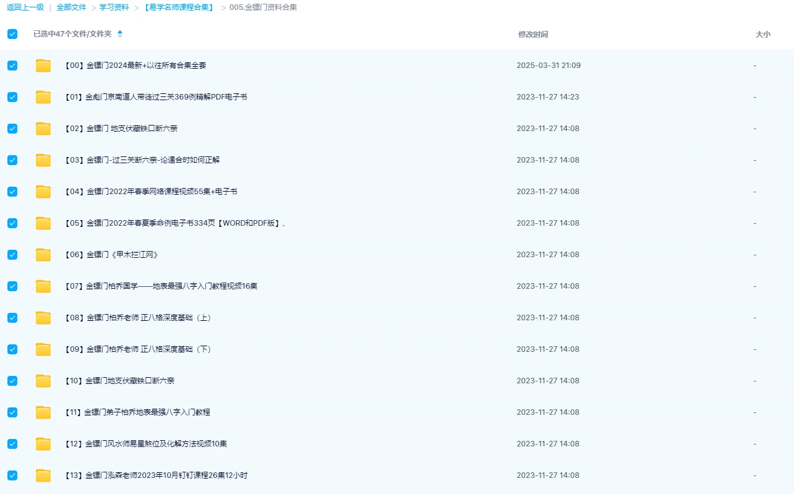Open 【09】金镖门柏乔老师 正八格深度基础（下） name
Screen dimensions: 794x494
[x=140, y=349]
